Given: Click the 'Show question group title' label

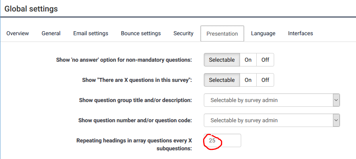Looking at the screenshot, I should [x=135, y=100].
